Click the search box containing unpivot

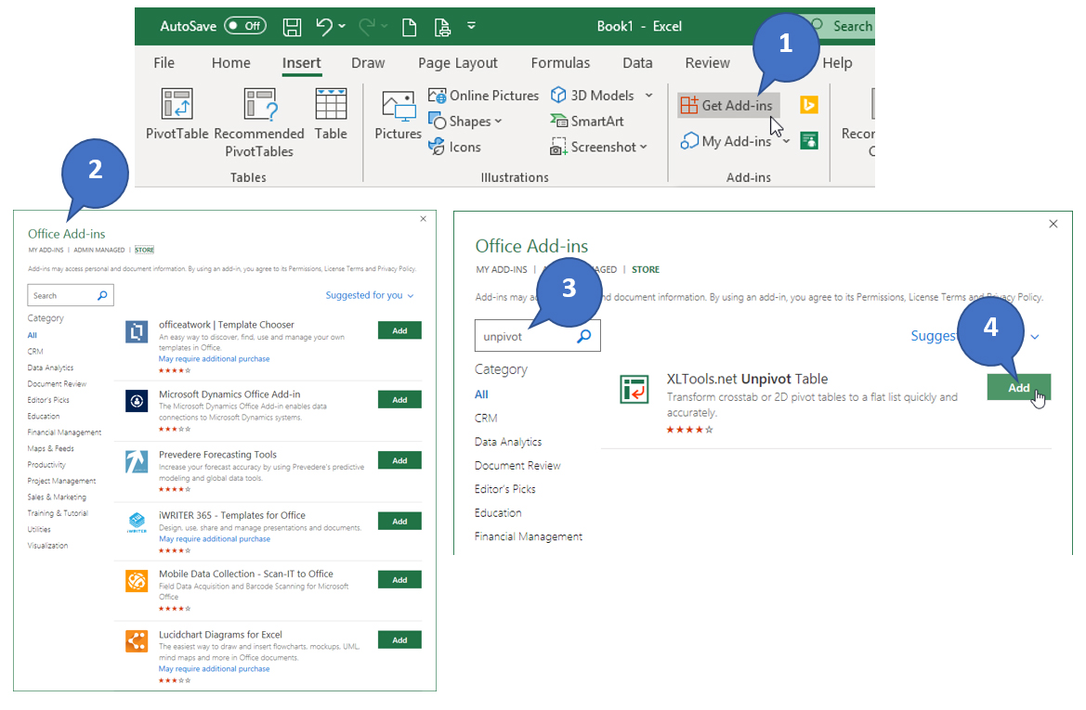537,336
